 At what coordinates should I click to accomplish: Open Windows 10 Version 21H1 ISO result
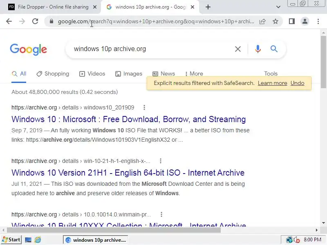pos(128,173)
